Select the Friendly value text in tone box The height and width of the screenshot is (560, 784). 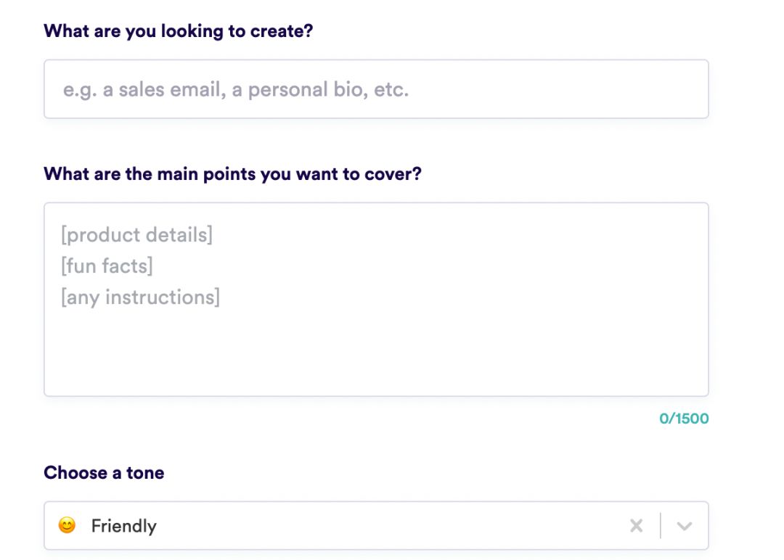(123, 526)
